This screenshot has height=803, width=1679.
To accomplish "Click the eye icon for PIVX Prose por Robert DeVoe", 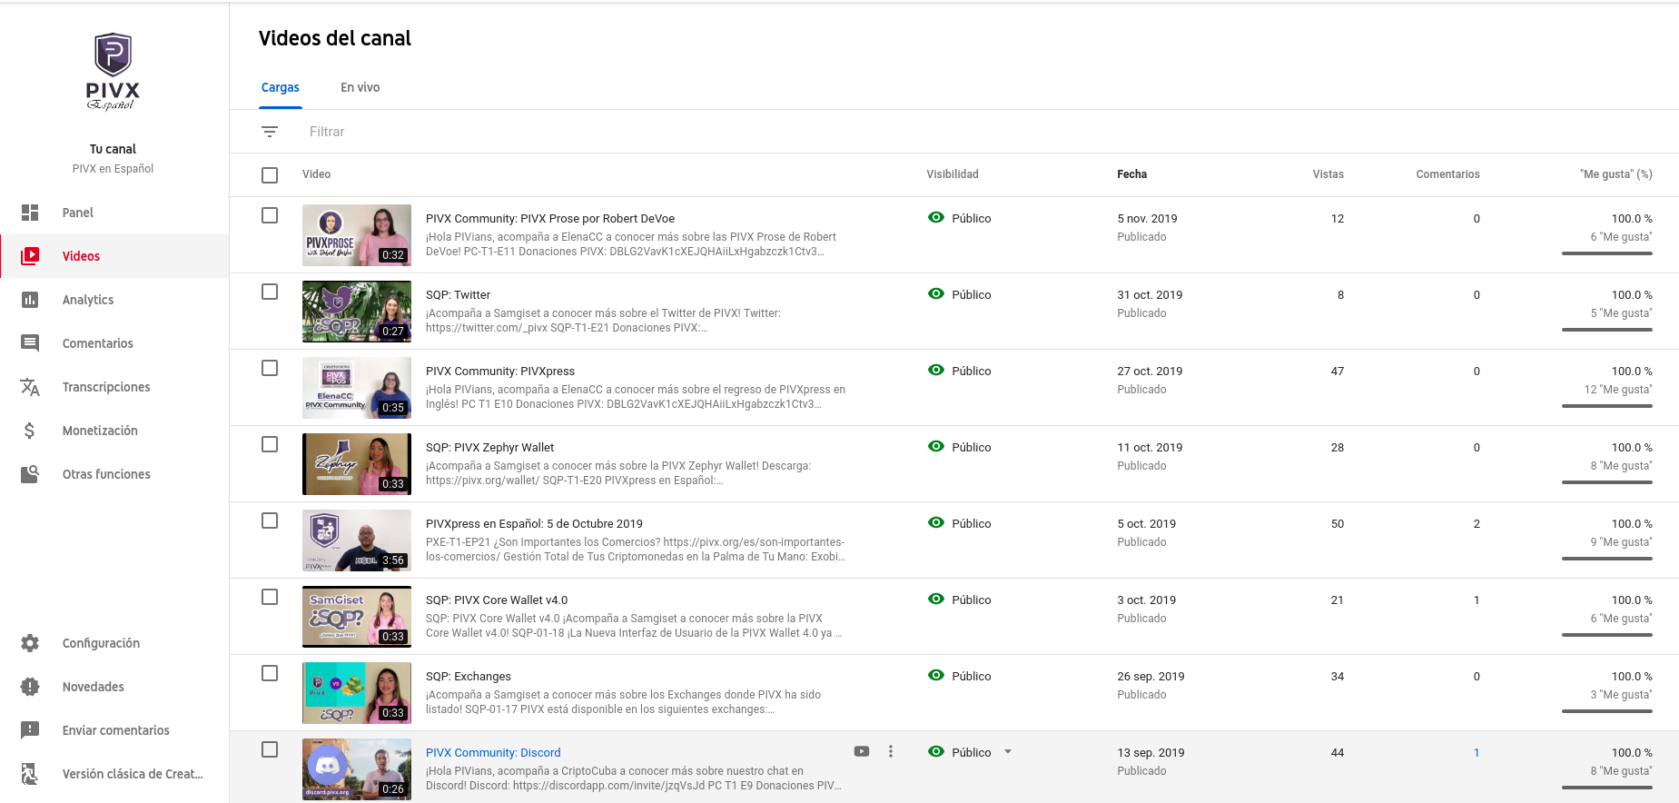I will (x=936, y=217).
